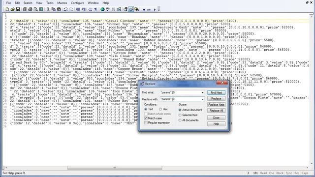Screen dimensions: 315x177
Task: Select the Hex condition radio button
Action: 160,109
